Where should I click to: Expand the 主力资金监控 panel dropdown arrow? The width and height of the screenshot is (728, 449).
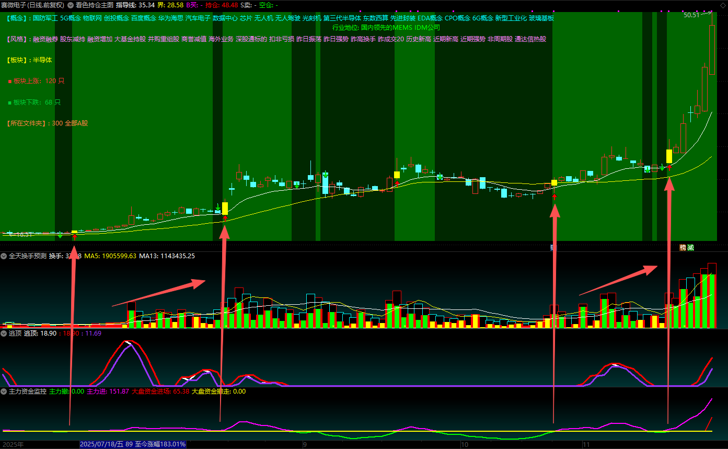tap(4, 391)
